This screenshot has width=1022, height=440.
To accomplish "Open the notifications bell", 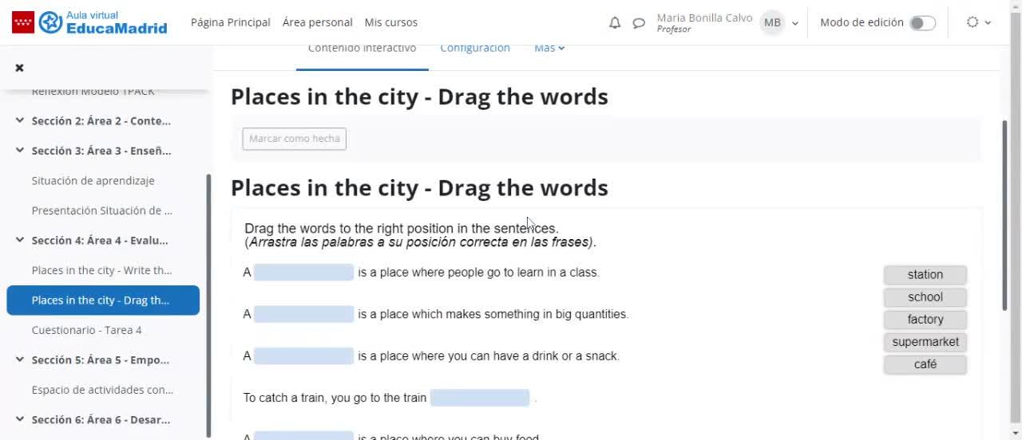I will coord(615,23).
